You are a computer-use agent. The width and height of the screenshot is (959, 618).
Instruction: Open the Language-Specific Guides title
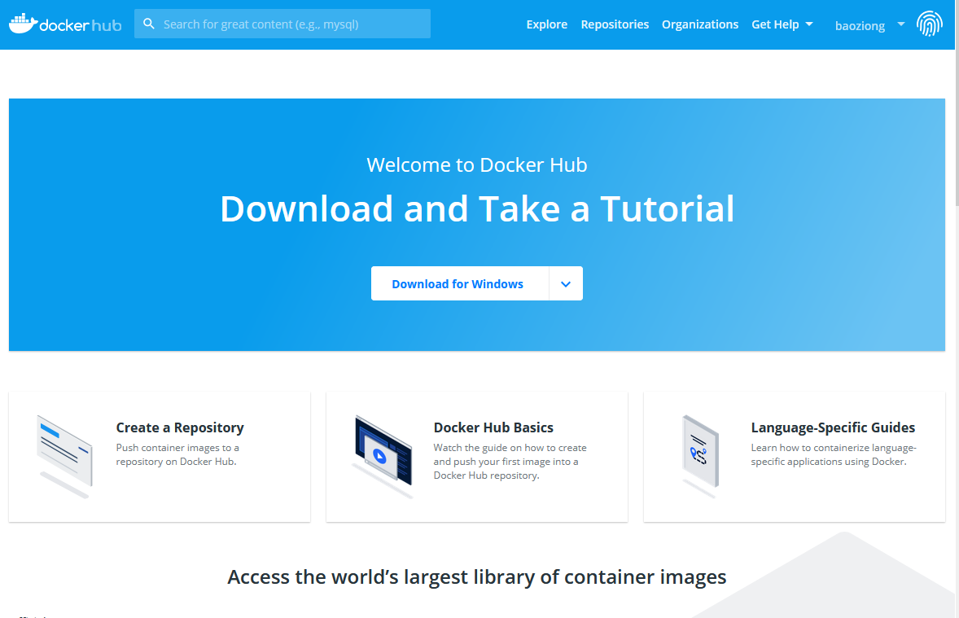tap(833, 427)
